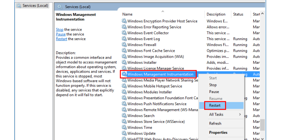Click Running status of Windows Firewall
The image size is (281, 140).
(240, 44)
